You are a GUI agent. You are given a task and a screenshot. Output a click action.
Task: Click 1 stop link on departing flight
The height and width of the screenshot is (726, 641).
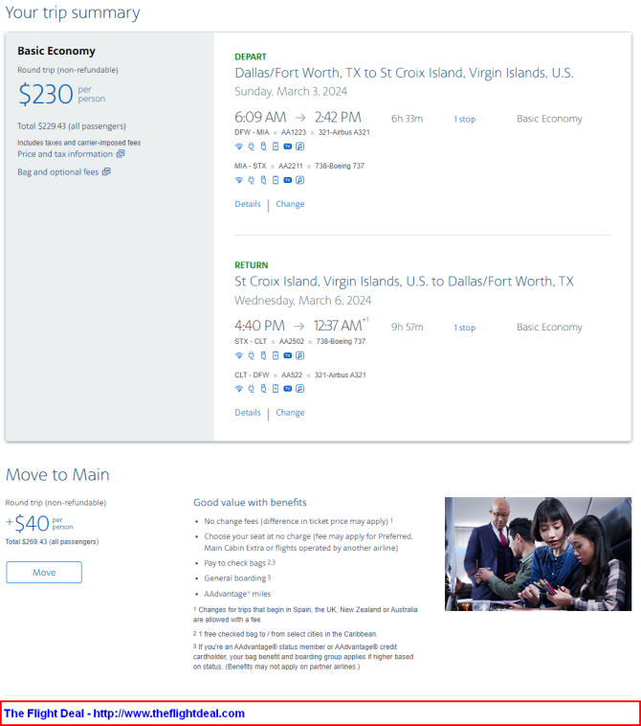pyautogui.click(x=464, y=120)
